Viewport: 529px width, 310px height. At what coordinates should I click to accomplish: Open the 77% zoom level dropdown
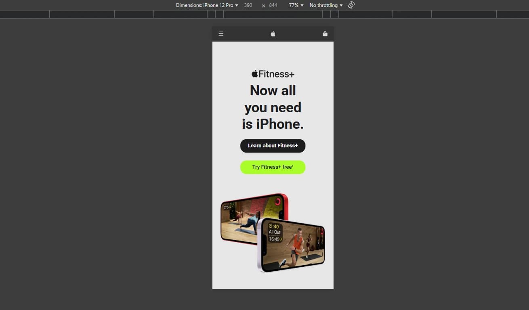[295, 5]
